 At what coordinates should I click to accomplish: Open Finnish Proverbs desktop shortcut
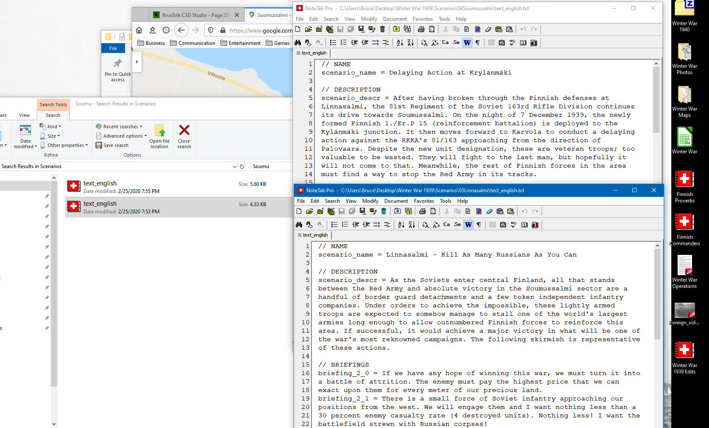point(684,186)
